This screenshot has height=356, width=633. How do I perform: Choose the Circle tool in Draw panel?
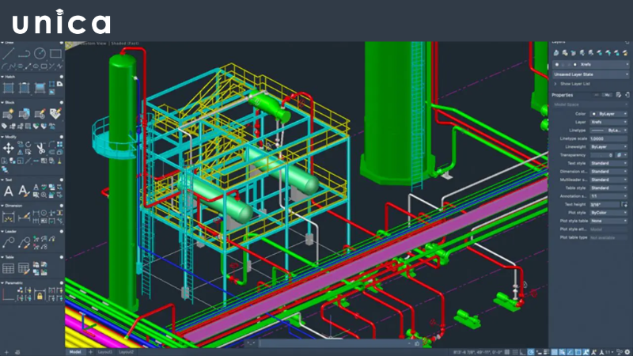pos(40,53)
